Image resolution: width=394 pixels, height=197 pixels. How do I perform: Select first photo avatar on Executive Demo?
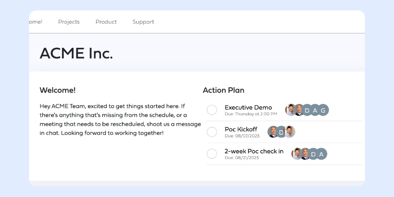291,110
